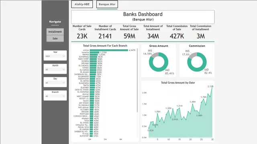
Task: Click the EL HARAM branch label
Action: (84, 130)
